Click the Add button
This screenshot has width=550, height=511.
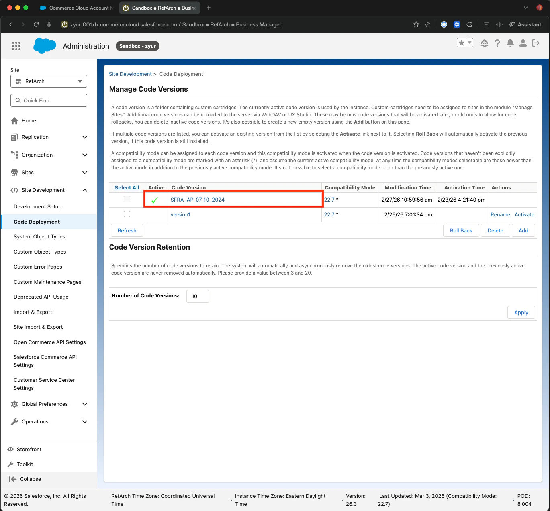(523, 230)
